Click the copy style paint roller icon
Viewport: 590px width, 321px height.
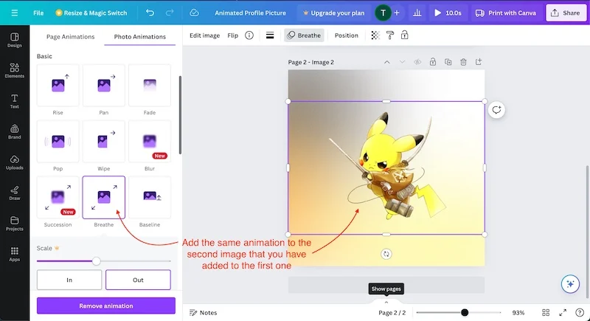pyautogui.click(x=390, y=35)
